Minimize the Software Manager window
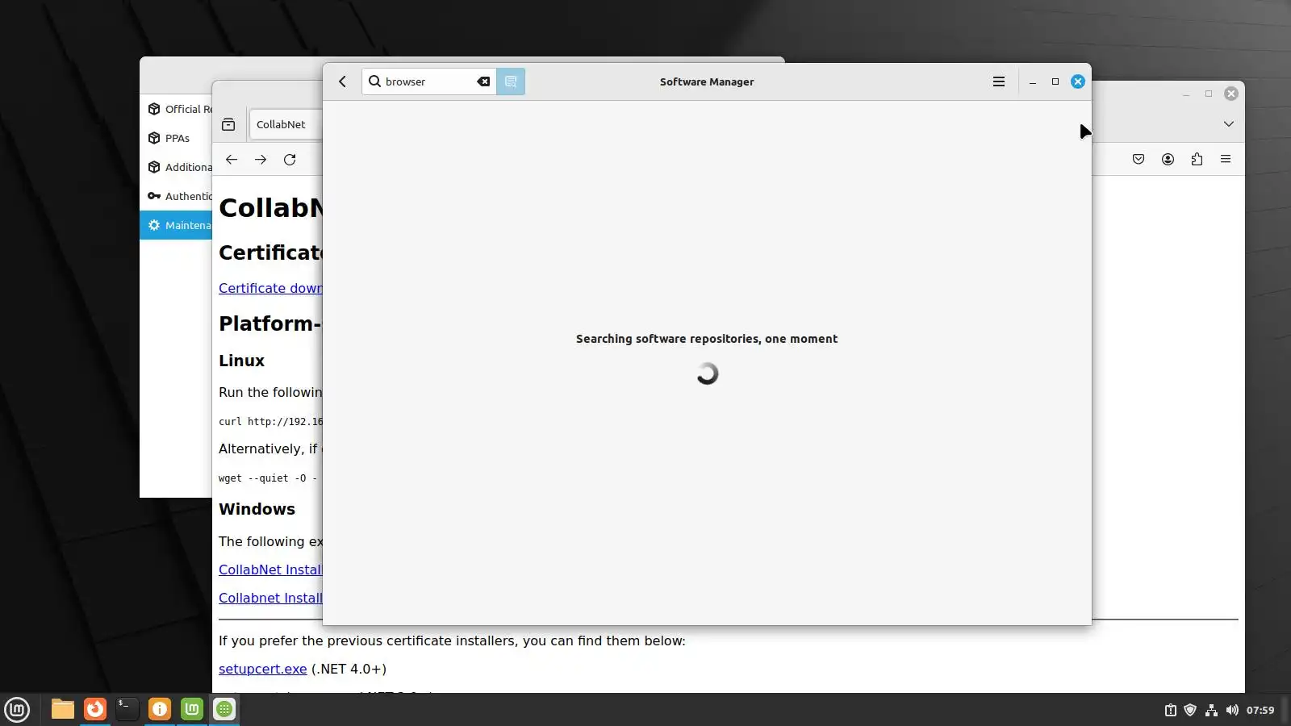 tap(1033, 81)
